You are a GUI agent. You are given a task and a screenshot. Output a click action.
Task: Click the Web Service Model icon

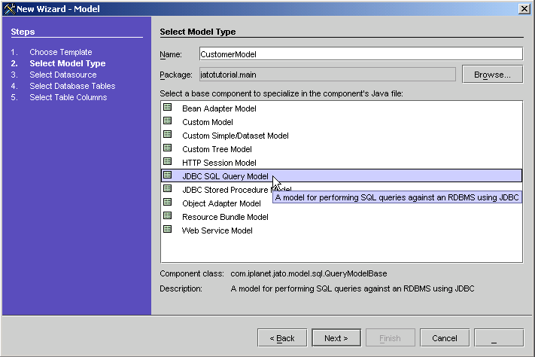click(167, 229)
